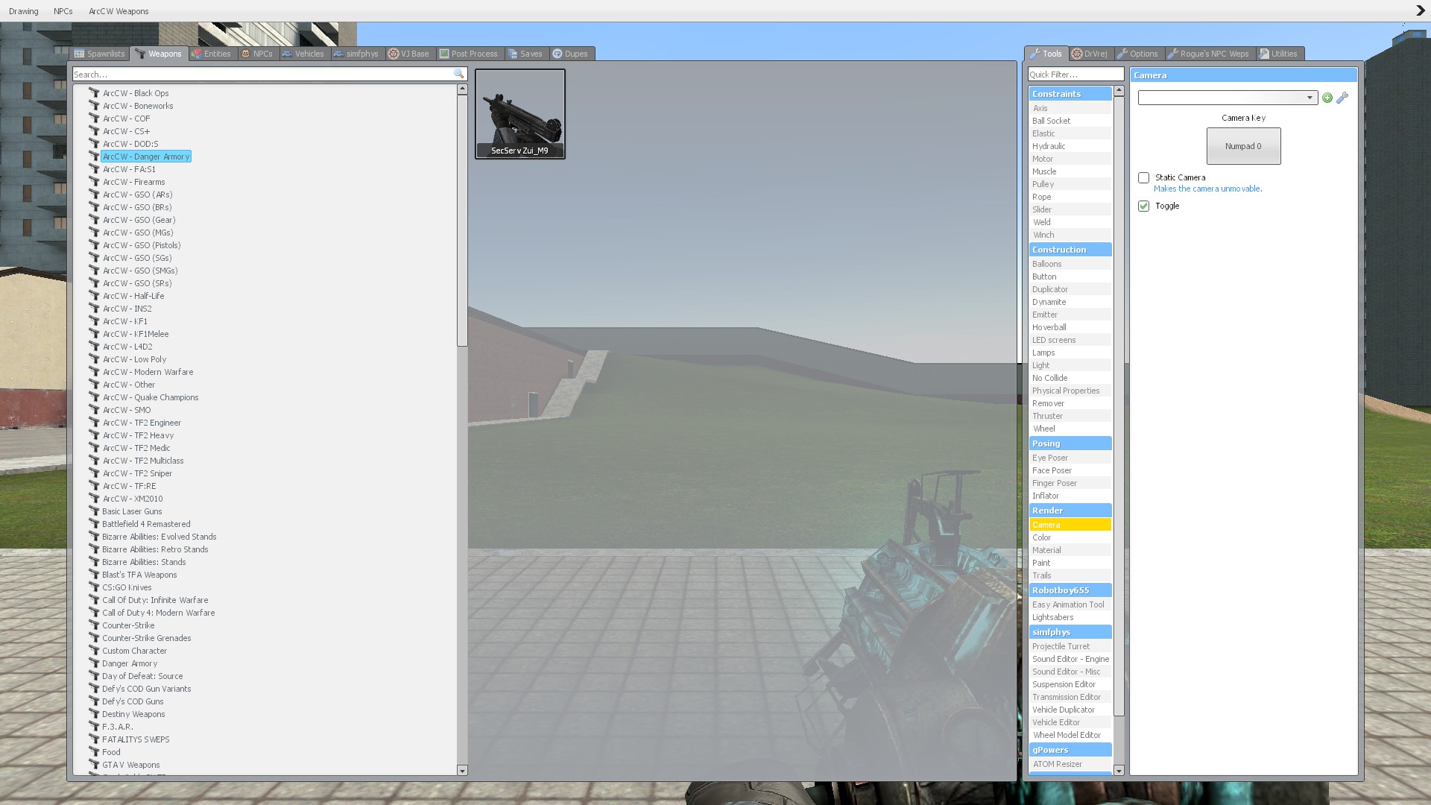The image size is (1431, 805).
Task: Select the Remover tool
Action: point(1048,403)
